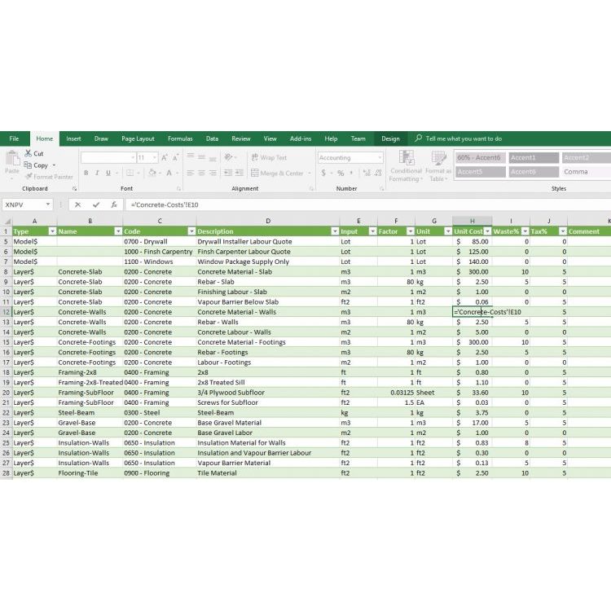611x611 pixels.
Task: Expand the Name Box dropdown arrow
Action: [x=47, y=204]
